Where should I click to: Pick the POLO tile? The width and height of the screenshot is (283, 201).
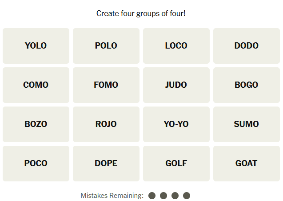coord(106,46)
